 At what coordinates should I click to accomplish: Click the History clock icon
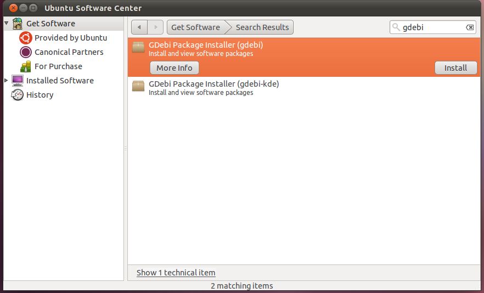pyautogui.click(x=18, y=95)
